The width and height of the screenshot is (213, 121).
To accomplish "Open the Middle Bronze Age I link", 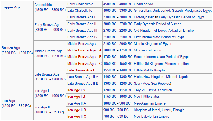I will pyautogui.click(x=82, y=44).
